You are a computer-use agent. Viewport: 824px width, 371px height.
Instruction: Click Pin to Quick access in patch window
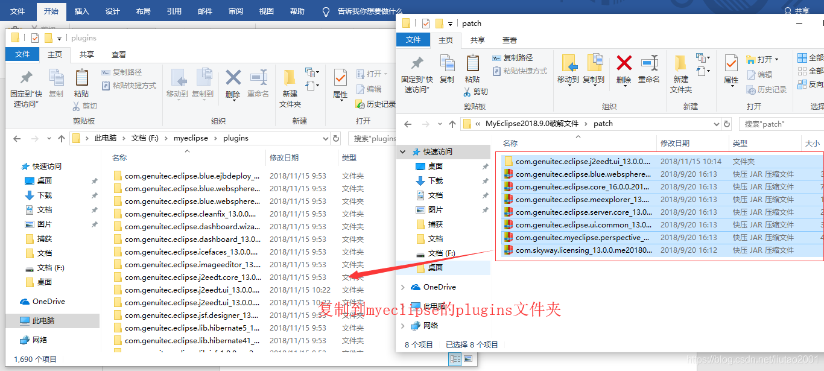[417, 73]
